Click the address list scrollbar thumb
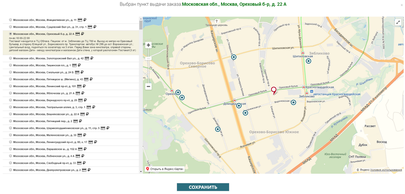This screenshot has width=405, height=194. [x=141, y=25]
